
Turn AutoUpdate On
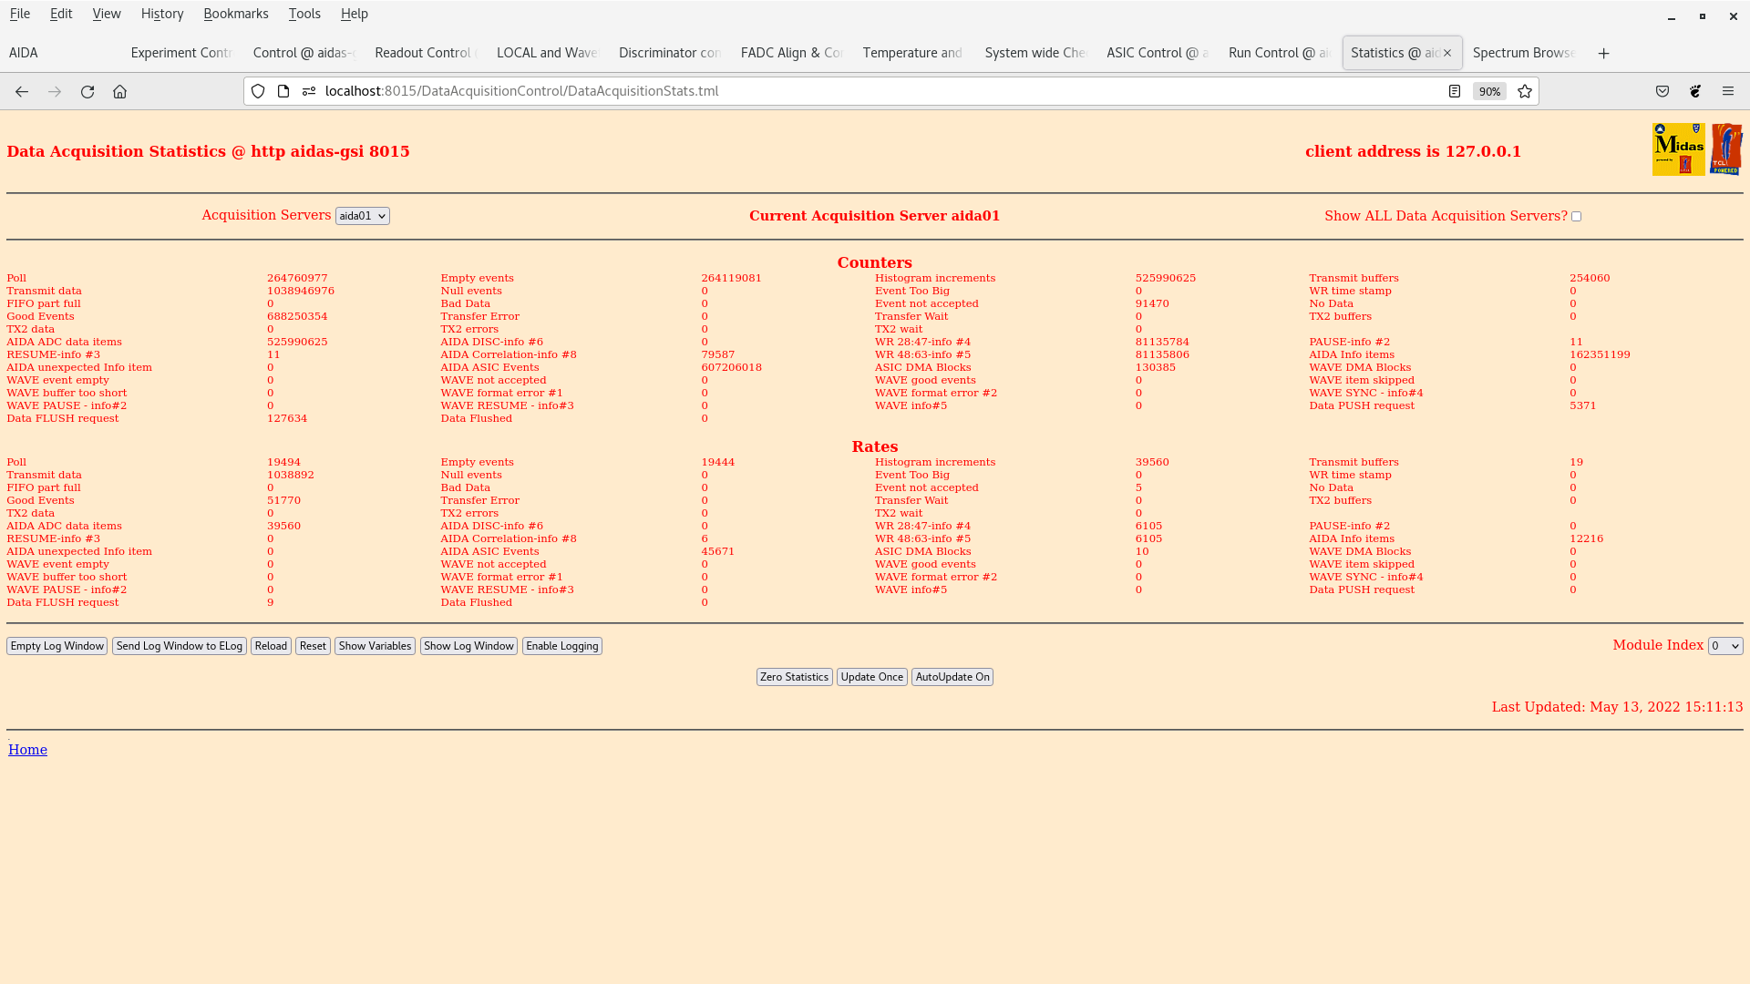(952, 677)
